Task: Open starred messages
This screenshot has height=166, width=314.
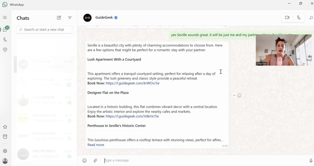Action: 5,127
